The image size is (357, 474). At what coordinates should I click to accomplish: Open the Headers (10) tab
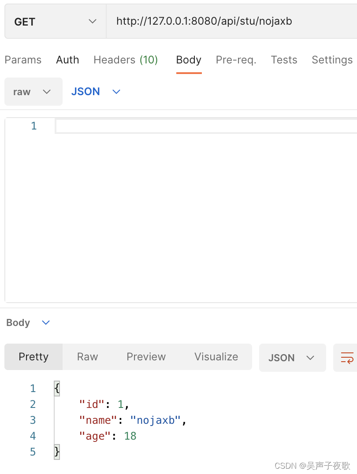coord(126,60)
